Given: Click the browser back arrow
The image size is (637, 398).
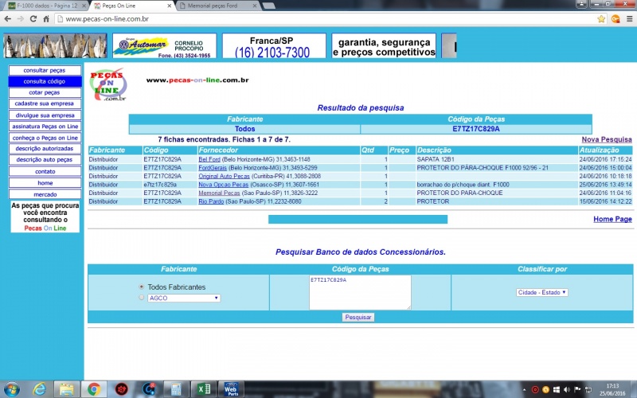Looking at the screenshot, I should tap(7, 18).
